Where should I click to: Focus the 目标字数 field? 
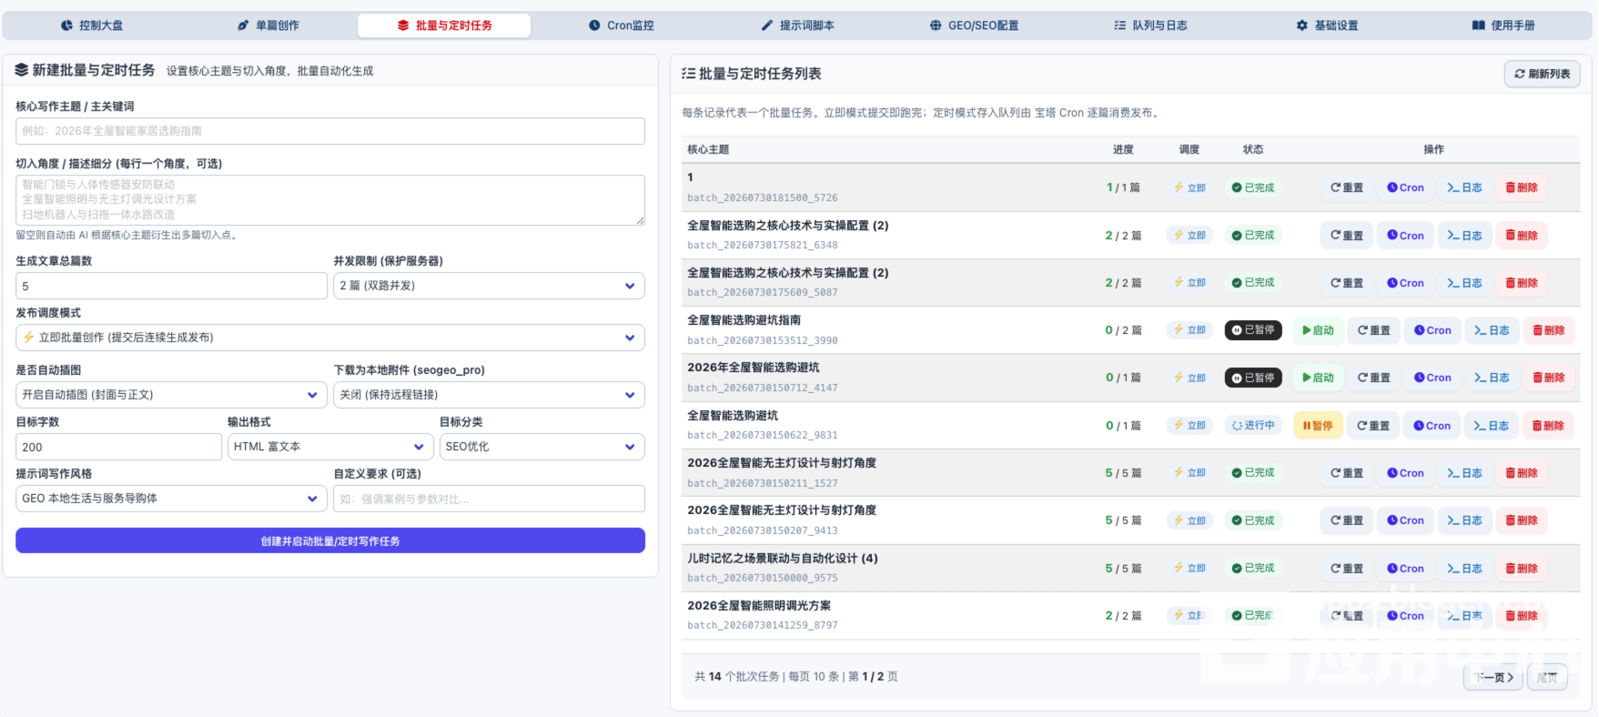coord(118,447)
